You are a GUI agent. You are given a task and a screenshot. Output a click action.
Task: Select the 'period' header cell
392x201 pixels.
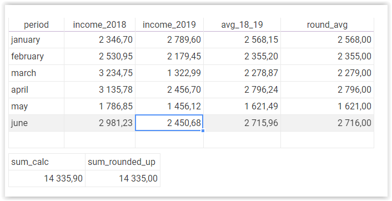point(36,24)
